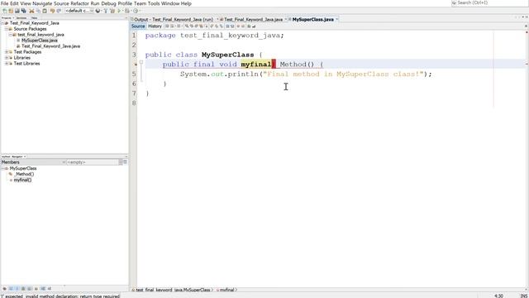Collapse the Source Packages node
The height and width of the screenshot is (298, 529).
[7, 29]
